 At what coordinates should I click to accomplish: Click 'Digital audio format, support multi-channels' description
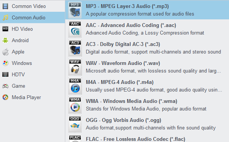pos(153,52)
